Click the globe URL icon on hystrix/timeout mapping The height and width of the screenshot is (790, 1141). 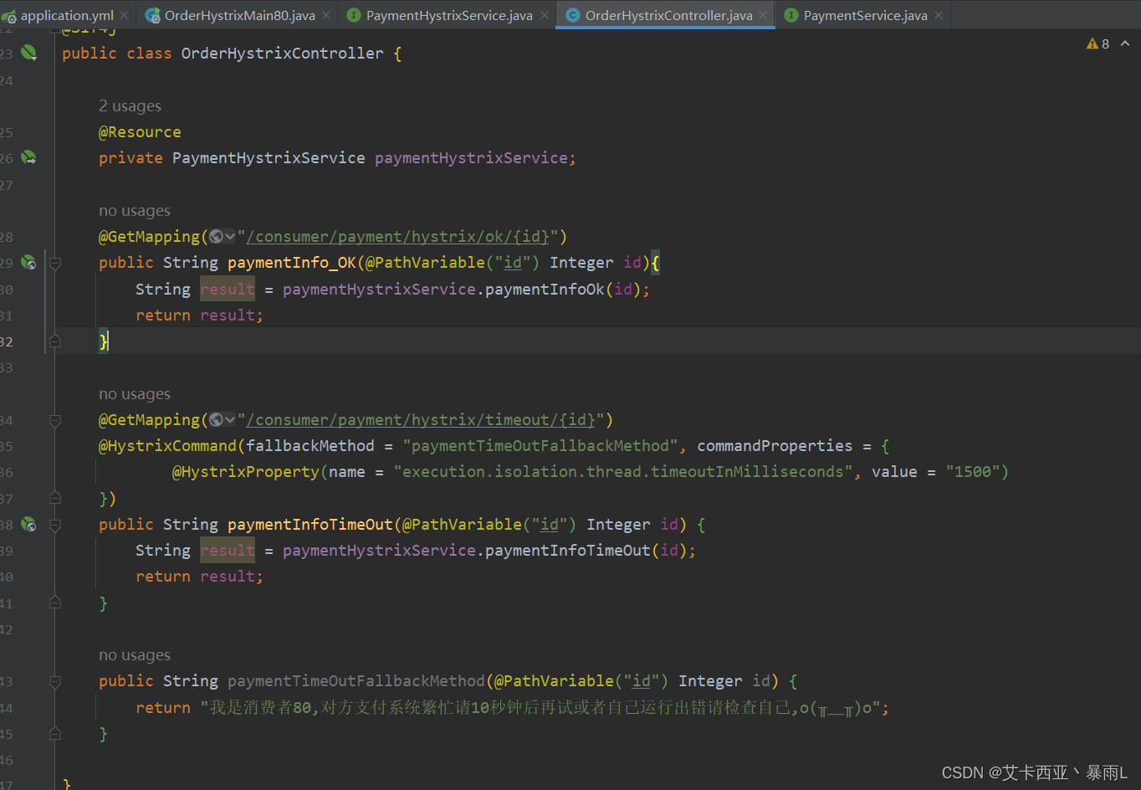coord(216,420)
